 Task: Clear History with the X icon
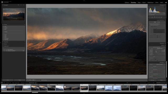click(24, 44)
